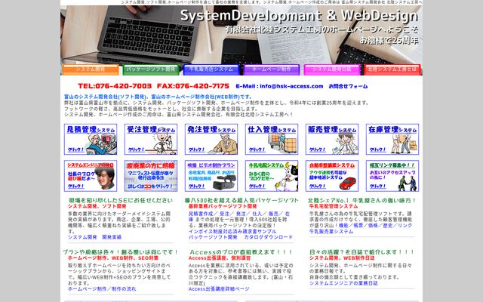This screenshot has height=302, width=483.
Task: Click the システム開発 link under the SE section
Action: pos(82,237)
